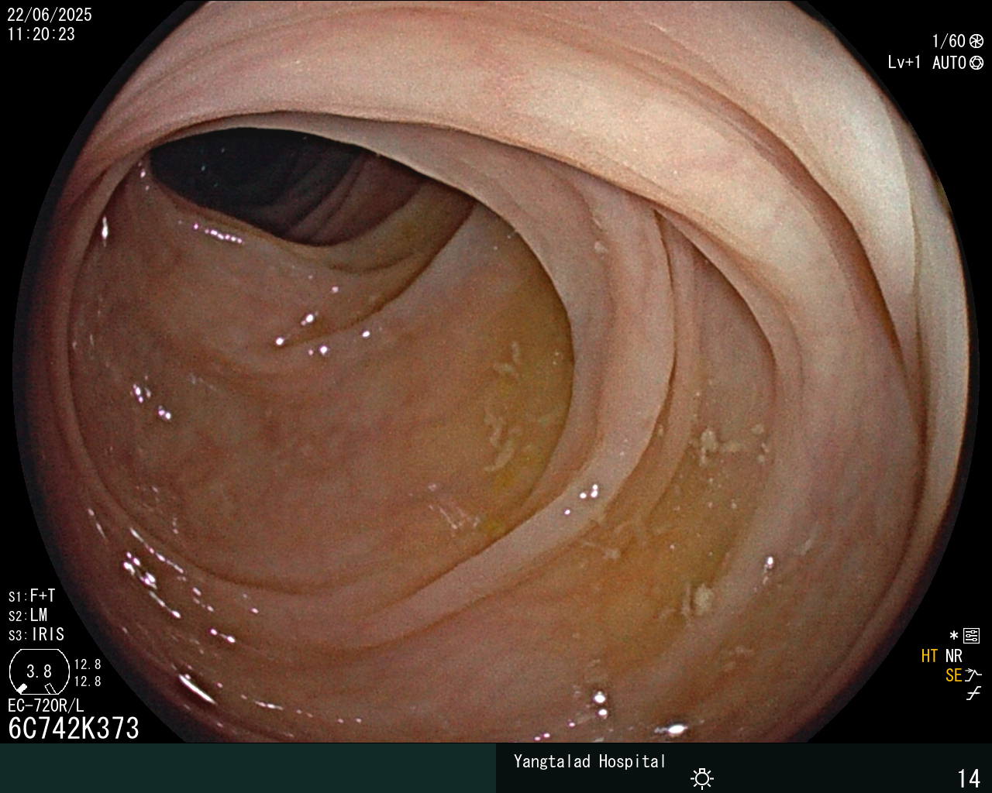Click the tone curve icon below SE
The image size is (992, 793).
pyautogui.click(x=973, y=694)
